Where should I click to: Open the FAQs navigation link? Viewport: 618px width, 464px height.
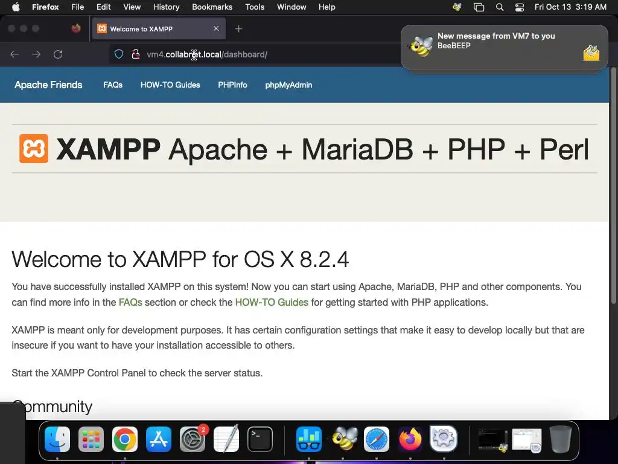(113, 85)
